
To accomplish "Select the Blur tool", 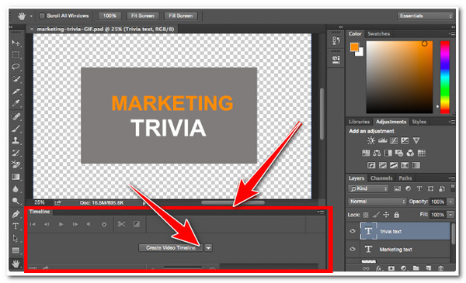I will pyautogui.click(x=16, y=189).
